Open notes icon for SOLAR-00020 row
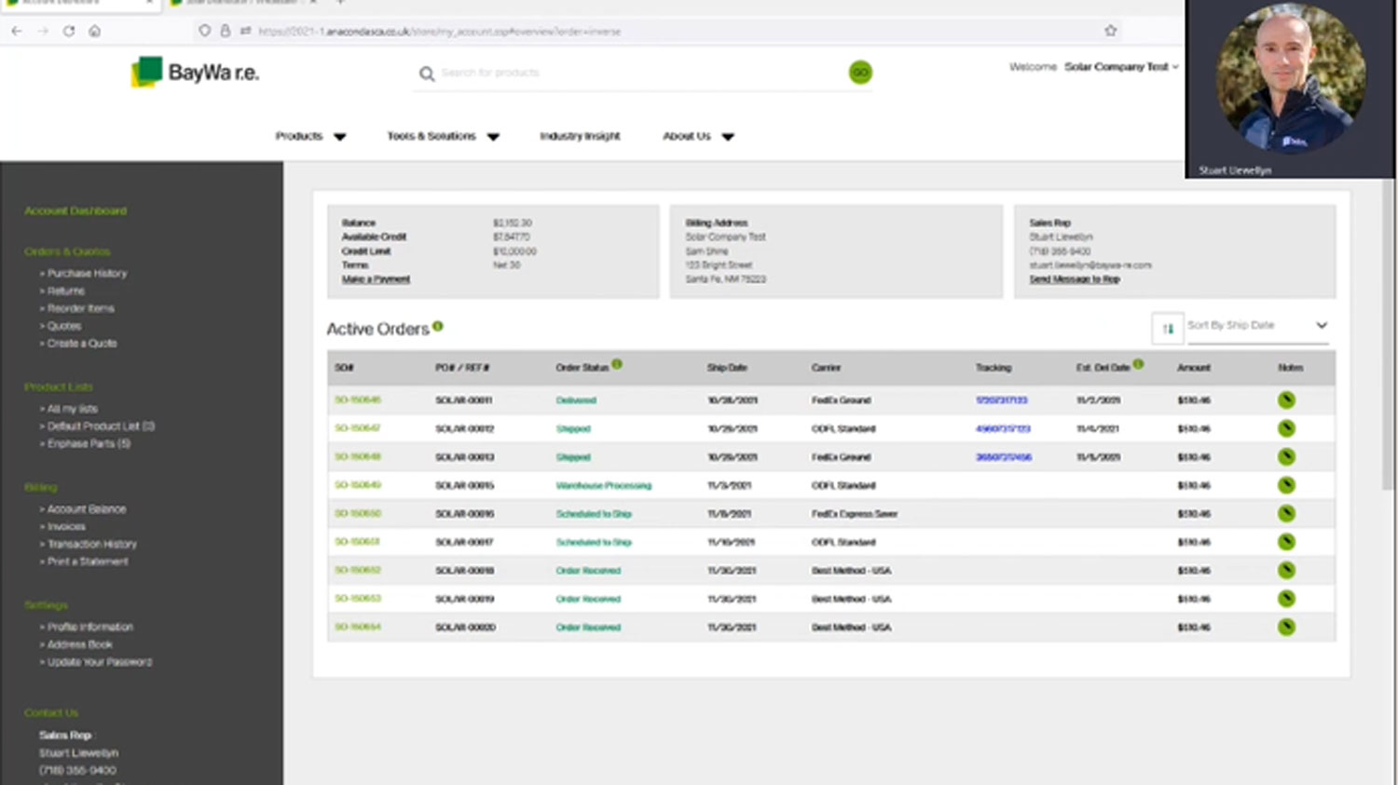 [1286, 627]
